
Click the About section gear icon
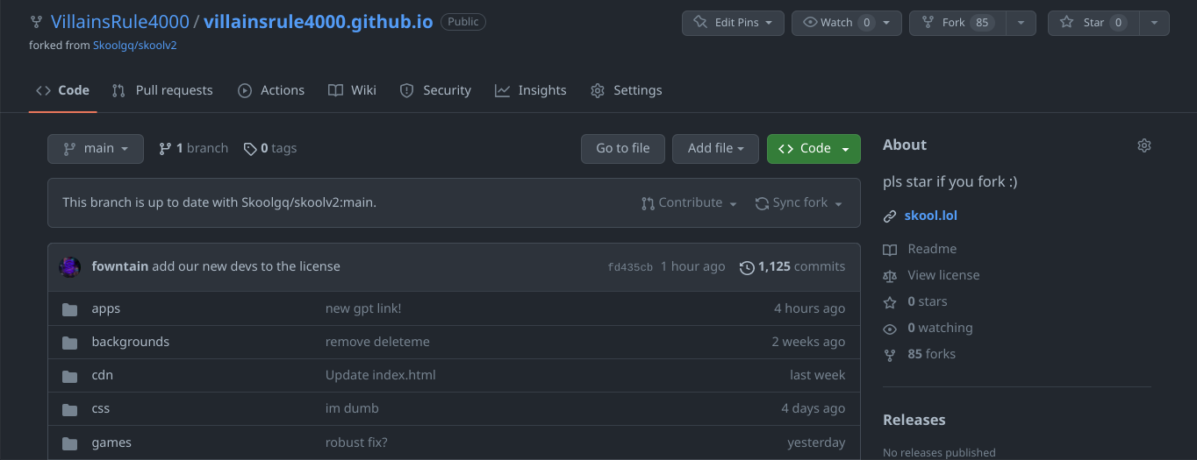pyautogui.click(x=1144, y=145)
